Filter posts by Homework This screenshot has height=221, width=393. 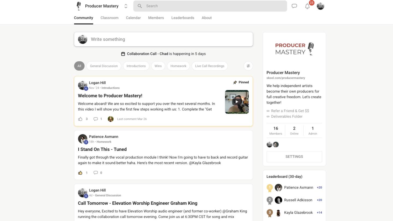[178, 66]
